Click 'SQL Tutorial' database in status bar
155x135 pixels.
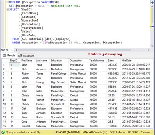pos(118,132)
